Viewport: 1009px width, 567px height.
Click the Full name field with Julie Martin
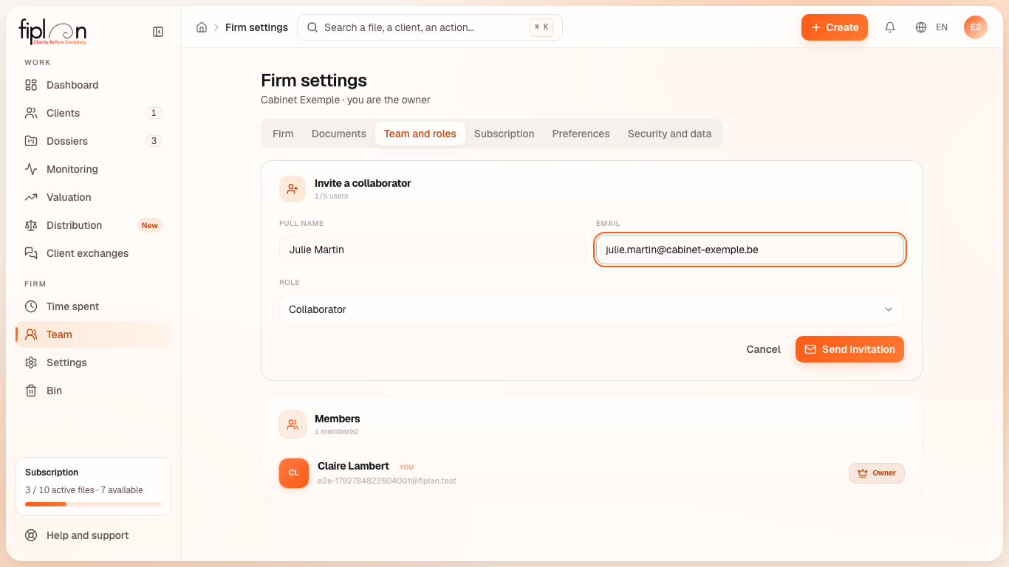433,250
